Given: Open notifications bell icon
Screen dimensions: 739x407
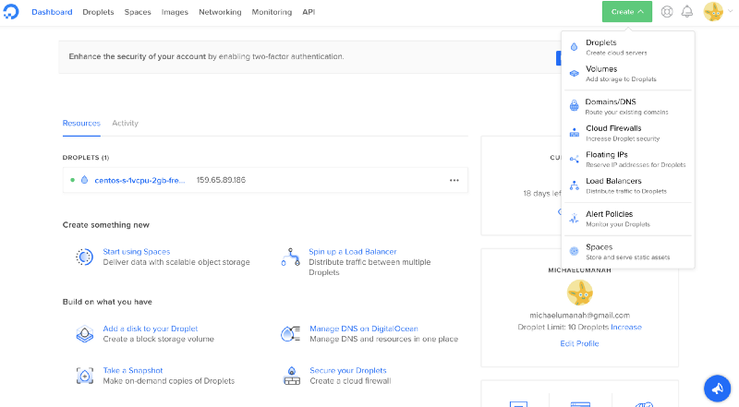Looking at the screenshot, I should point(687,12).
